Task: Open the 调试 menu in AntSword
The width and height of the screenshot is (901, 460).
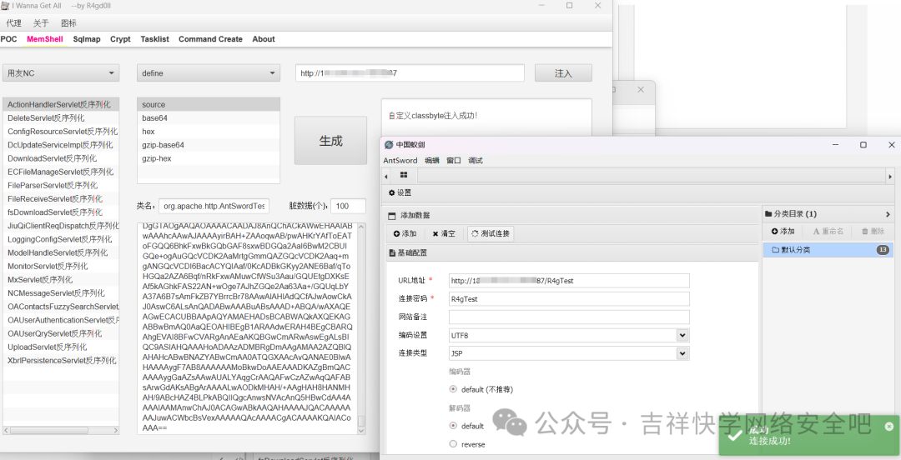Action: [x=476, y=161]
